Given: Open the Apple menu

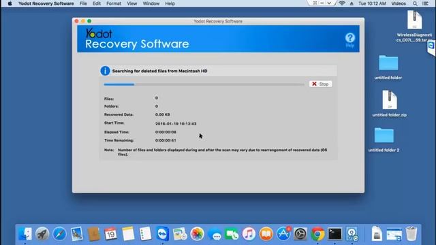Looking at the screenshot, I should [10, 3].
